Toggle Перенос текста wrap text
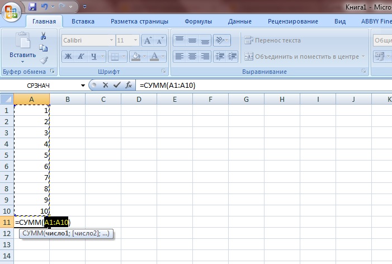The image size is (392, 264). pos(272,40)
